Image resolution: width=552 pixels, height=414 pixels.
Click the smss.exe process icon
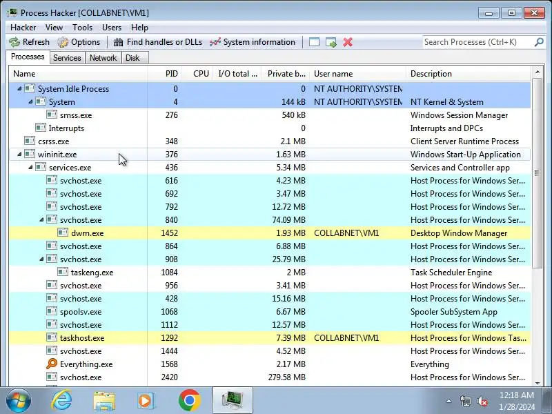click(x=52, y=115)
